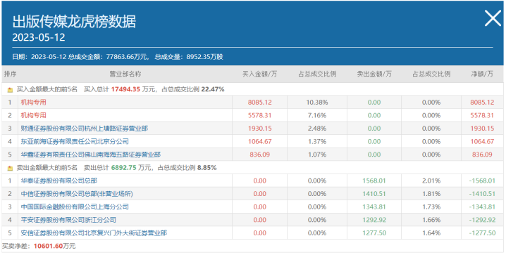Click sell amount 1292.92 in 平安证券 row
The width and height of the screenshot is (506, 255).
click(x=374, y=220)
